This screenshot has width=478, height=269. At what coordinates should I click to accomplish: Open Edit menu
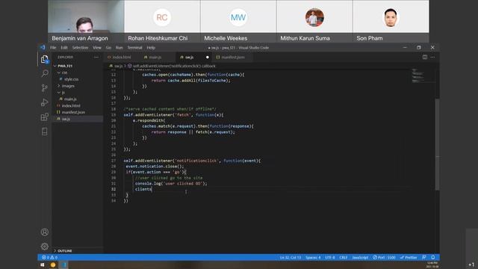(64, 48)
